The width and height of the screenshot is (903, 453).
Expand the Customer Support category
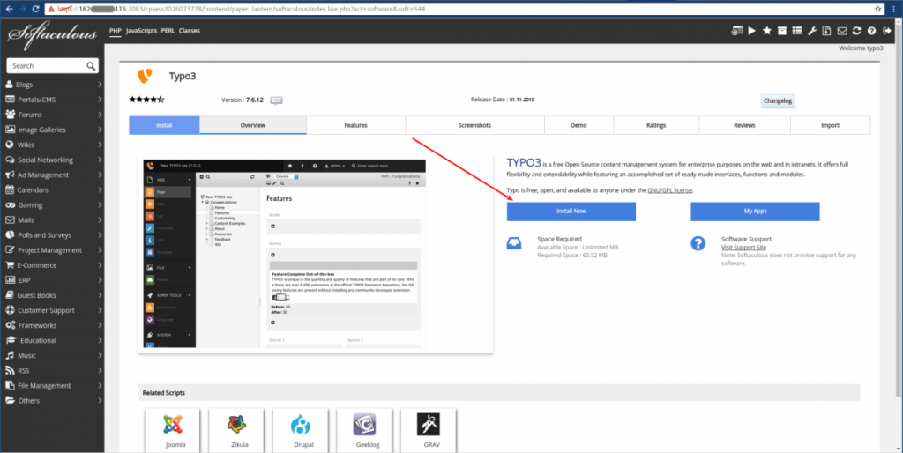[52, 310]
